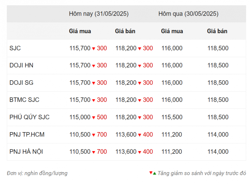The width and height of the screenshot is (249, 184).
Task: Click the 115,500 price for PHÚ QUÝ SJC yesterday
Action: click(172, 117)
